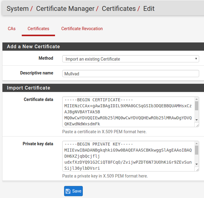The width and height of the screenshot is (204, 198).
Task: Click the BEGIN PRIVATE KEY line
Action: (x=99, y=144)
